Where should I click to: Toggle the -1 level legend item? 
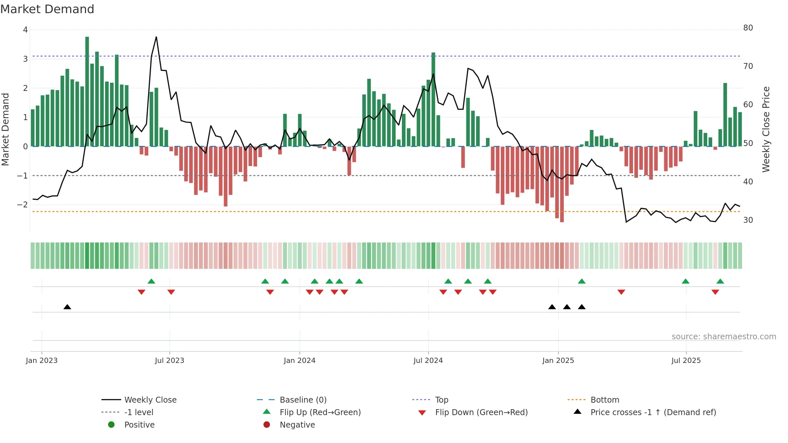tap(127, 412)
